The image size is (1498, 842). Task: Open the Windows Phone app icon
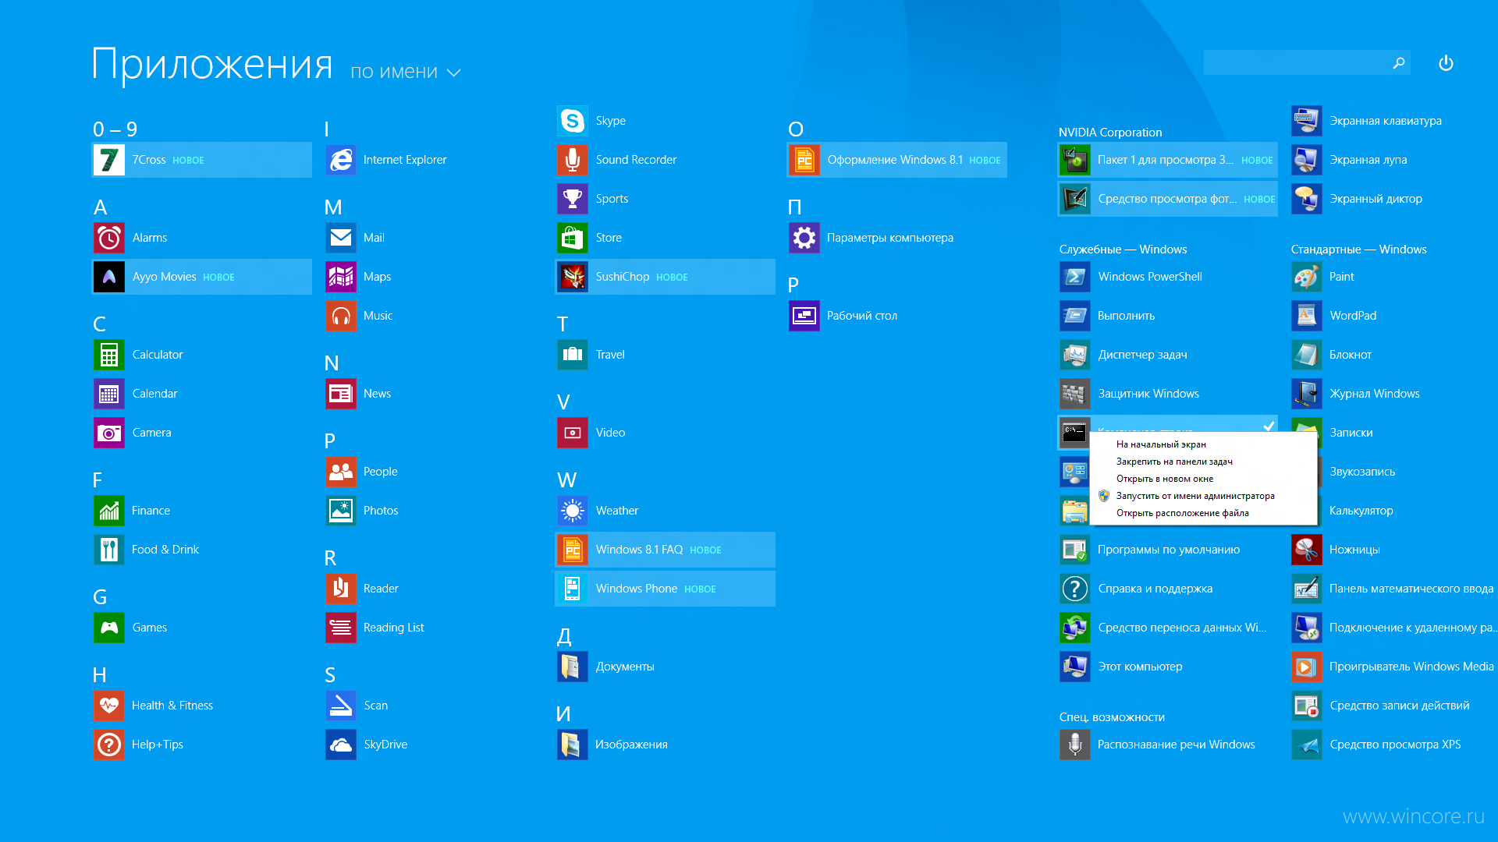tap(573, 589)
